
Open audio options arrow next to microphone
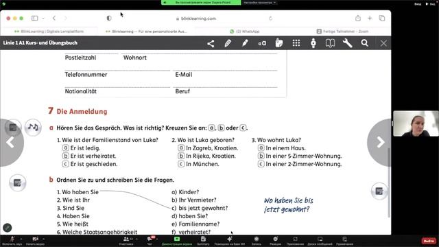(21, 239)
